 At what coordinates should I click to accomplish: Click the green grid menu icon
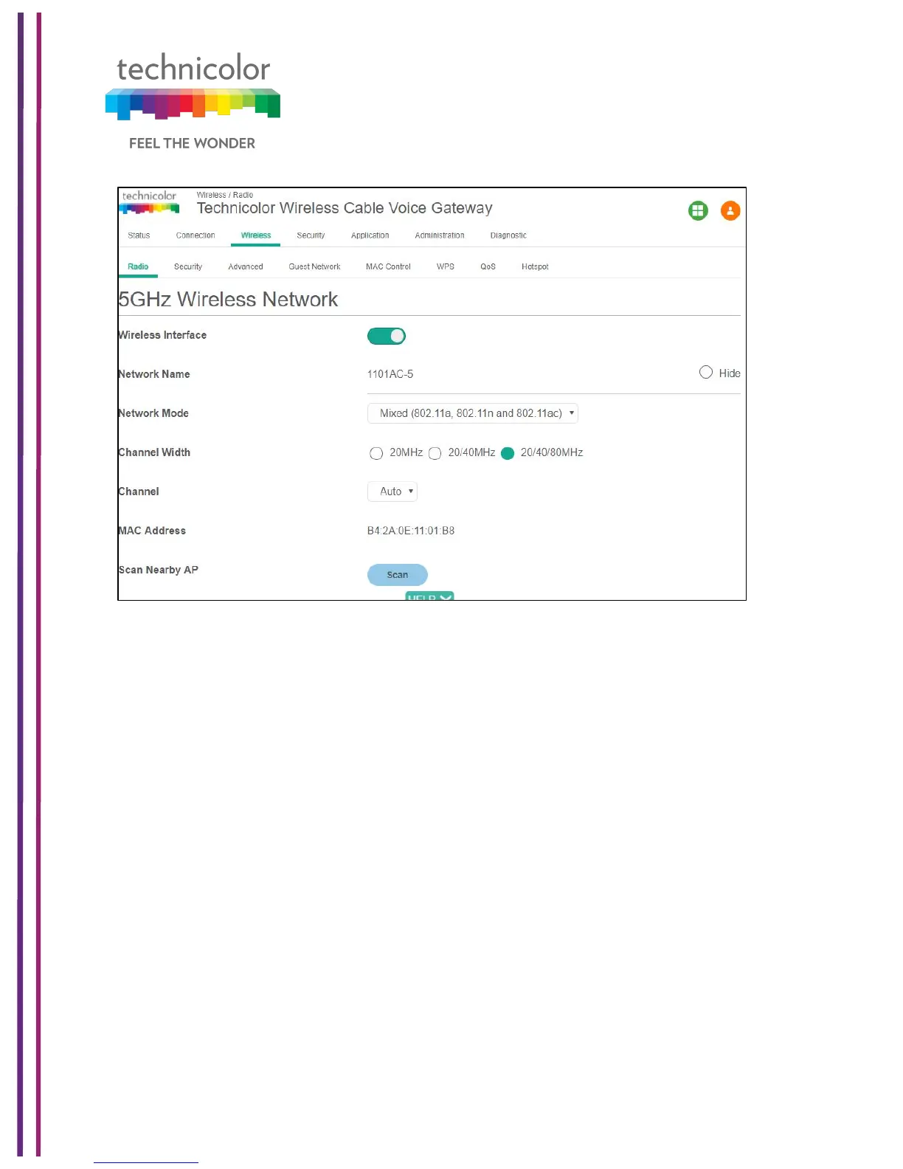pos(698,211)
